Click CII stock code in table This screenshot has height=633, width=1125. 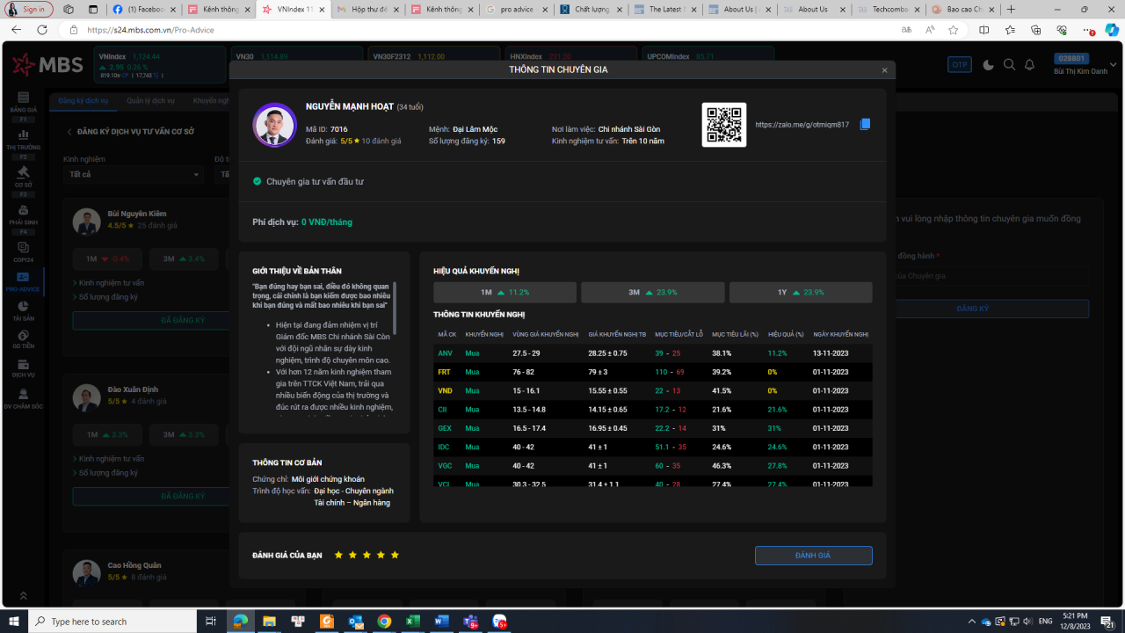[x=442, y=410]
